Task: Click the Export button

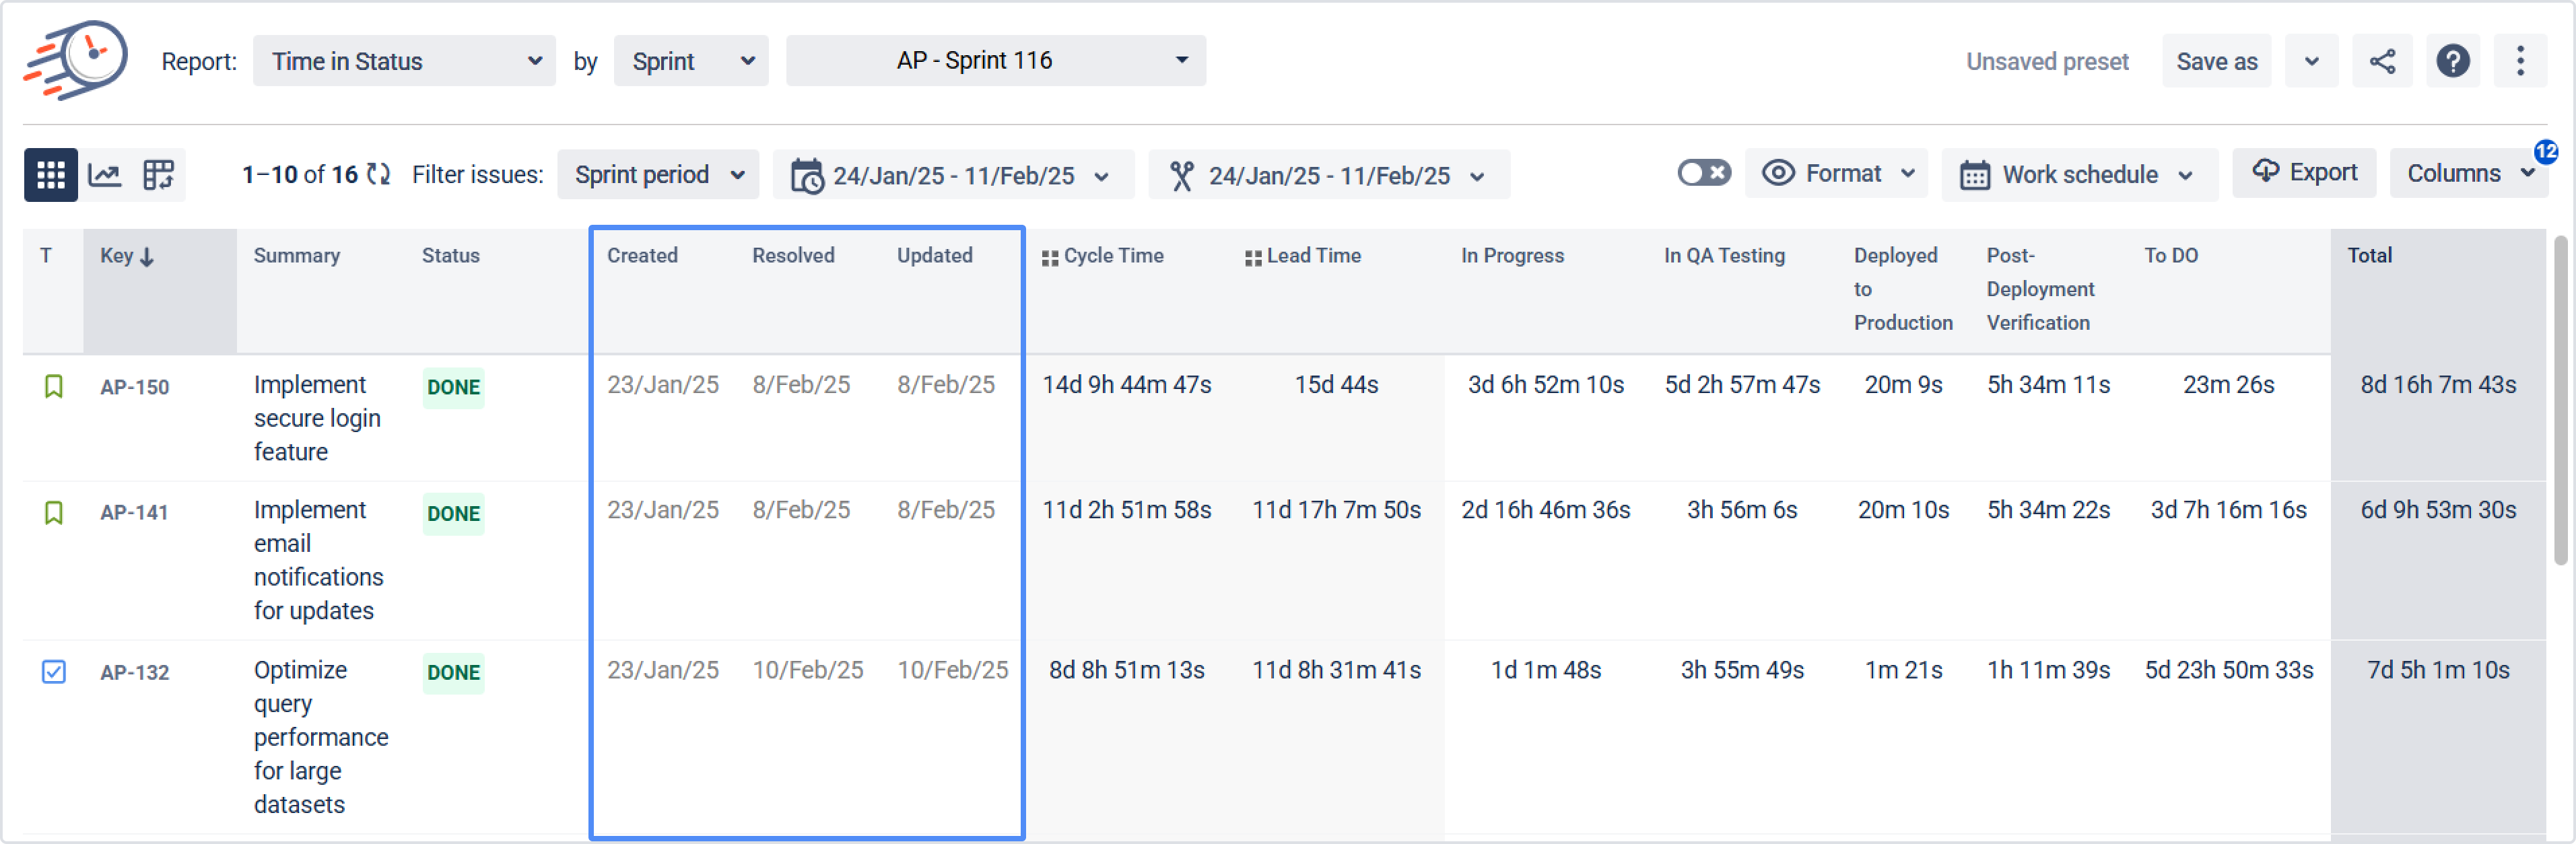Action: pyautogui.click(x=2304, y=173)
